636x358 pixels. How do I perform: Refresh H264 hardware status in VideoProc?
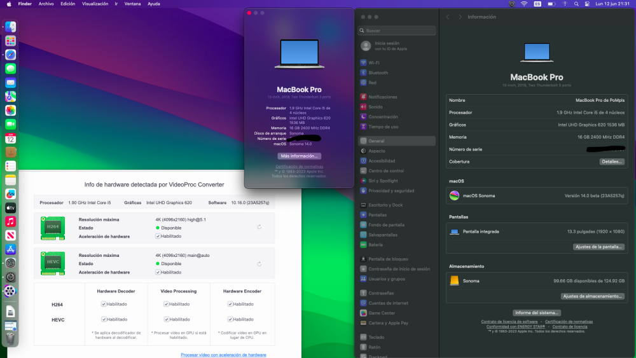click(259, 227)
